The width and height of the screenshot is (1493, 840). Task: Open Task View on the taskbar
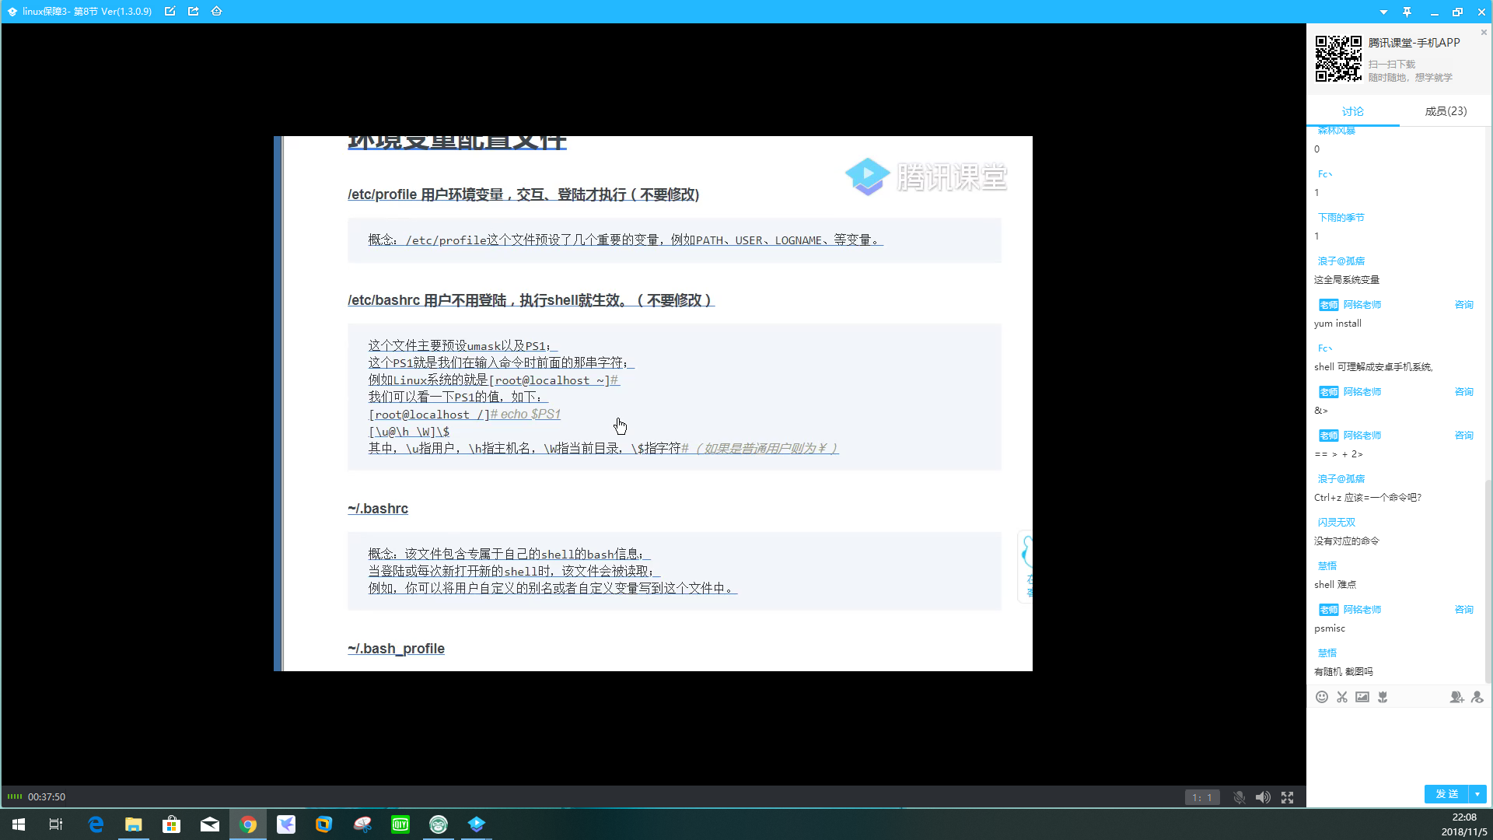56,824
